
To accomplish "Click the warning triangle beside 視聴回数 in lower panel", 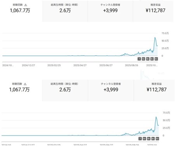I will 25,84.
